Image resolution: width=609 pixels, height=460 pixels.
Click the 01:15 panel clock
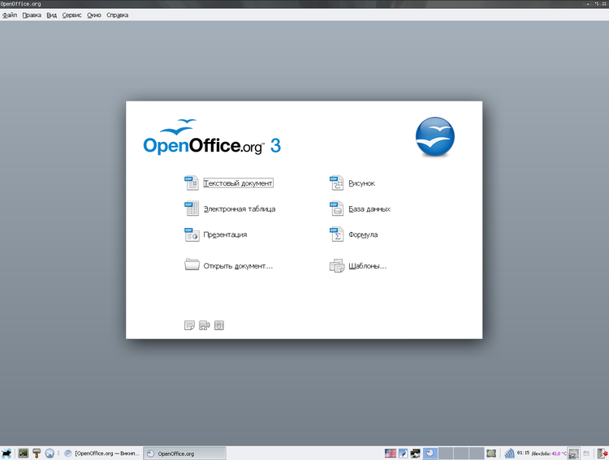[523, 453]
